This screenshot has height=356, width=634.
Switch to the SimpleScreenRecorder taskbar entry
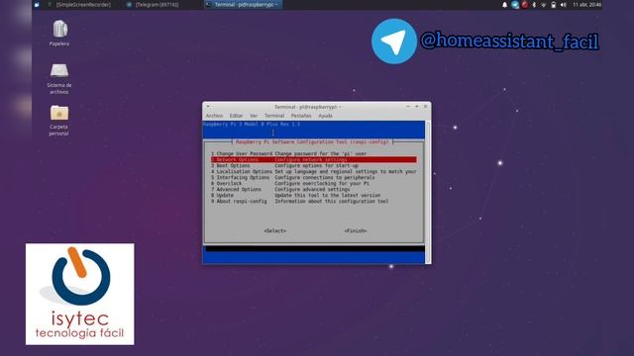[x=79, y=4]
